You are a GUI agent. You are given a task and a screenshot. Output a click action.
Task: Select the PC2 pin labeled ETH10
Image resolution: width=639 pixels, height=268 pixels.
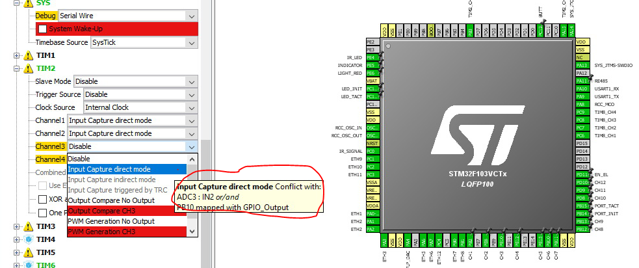pos(372,167)
